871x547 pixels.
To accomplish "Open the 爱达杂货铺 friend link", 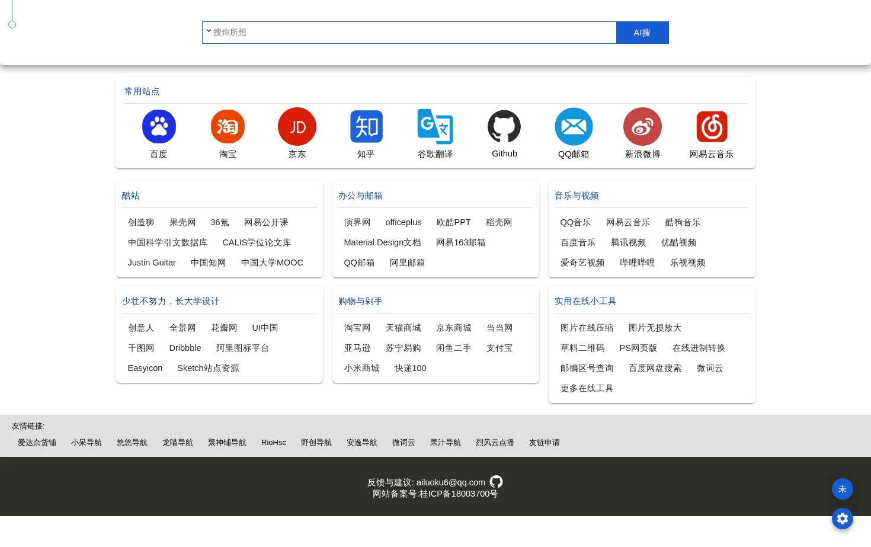I will pos(37,443).
